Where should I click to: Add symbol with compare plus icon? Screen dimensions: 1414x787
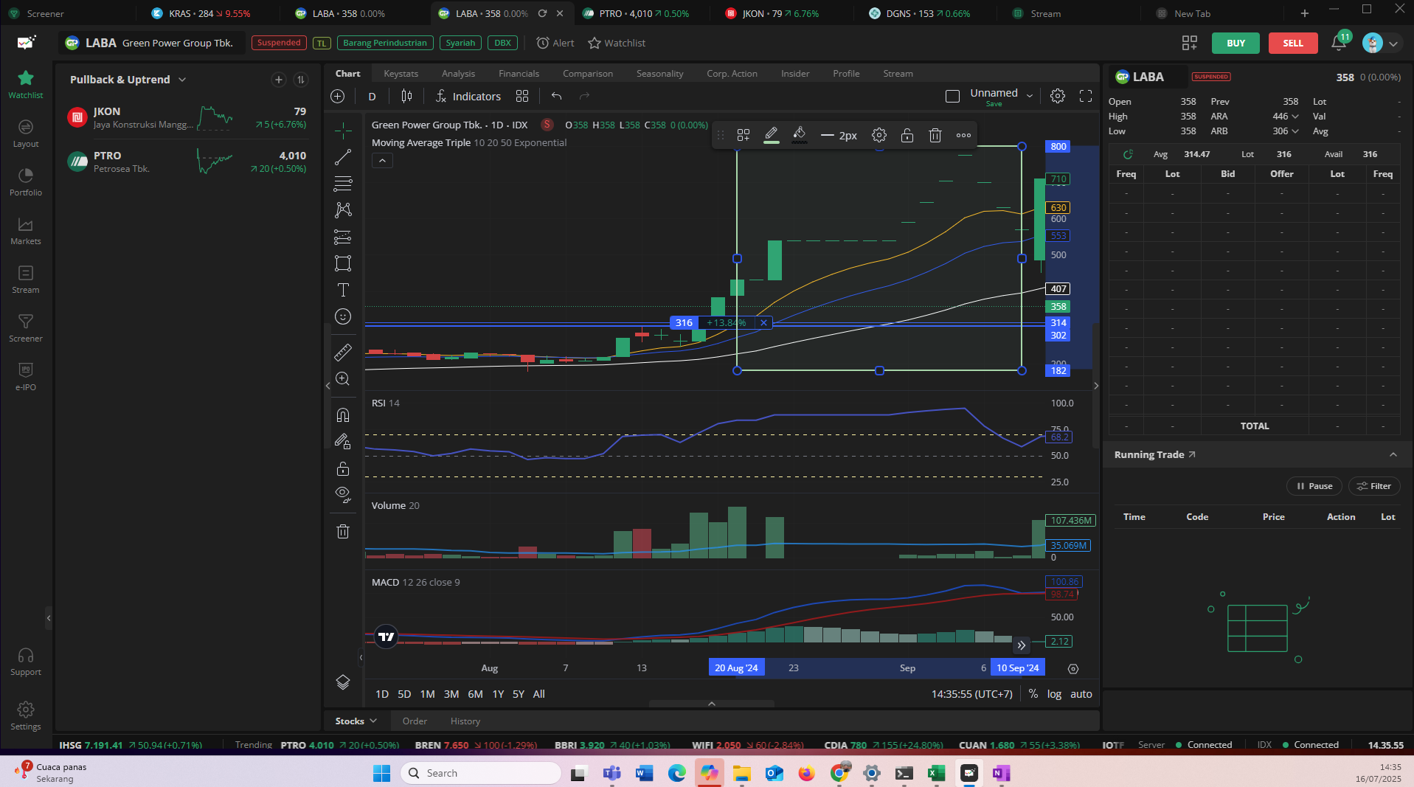point(338,96)
